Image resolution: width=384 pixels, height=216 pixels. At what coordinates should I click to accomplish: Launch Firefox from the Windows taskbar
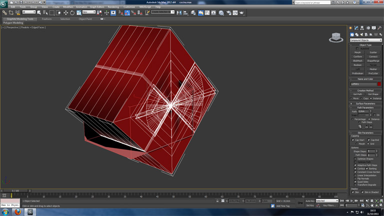(17, 211)
